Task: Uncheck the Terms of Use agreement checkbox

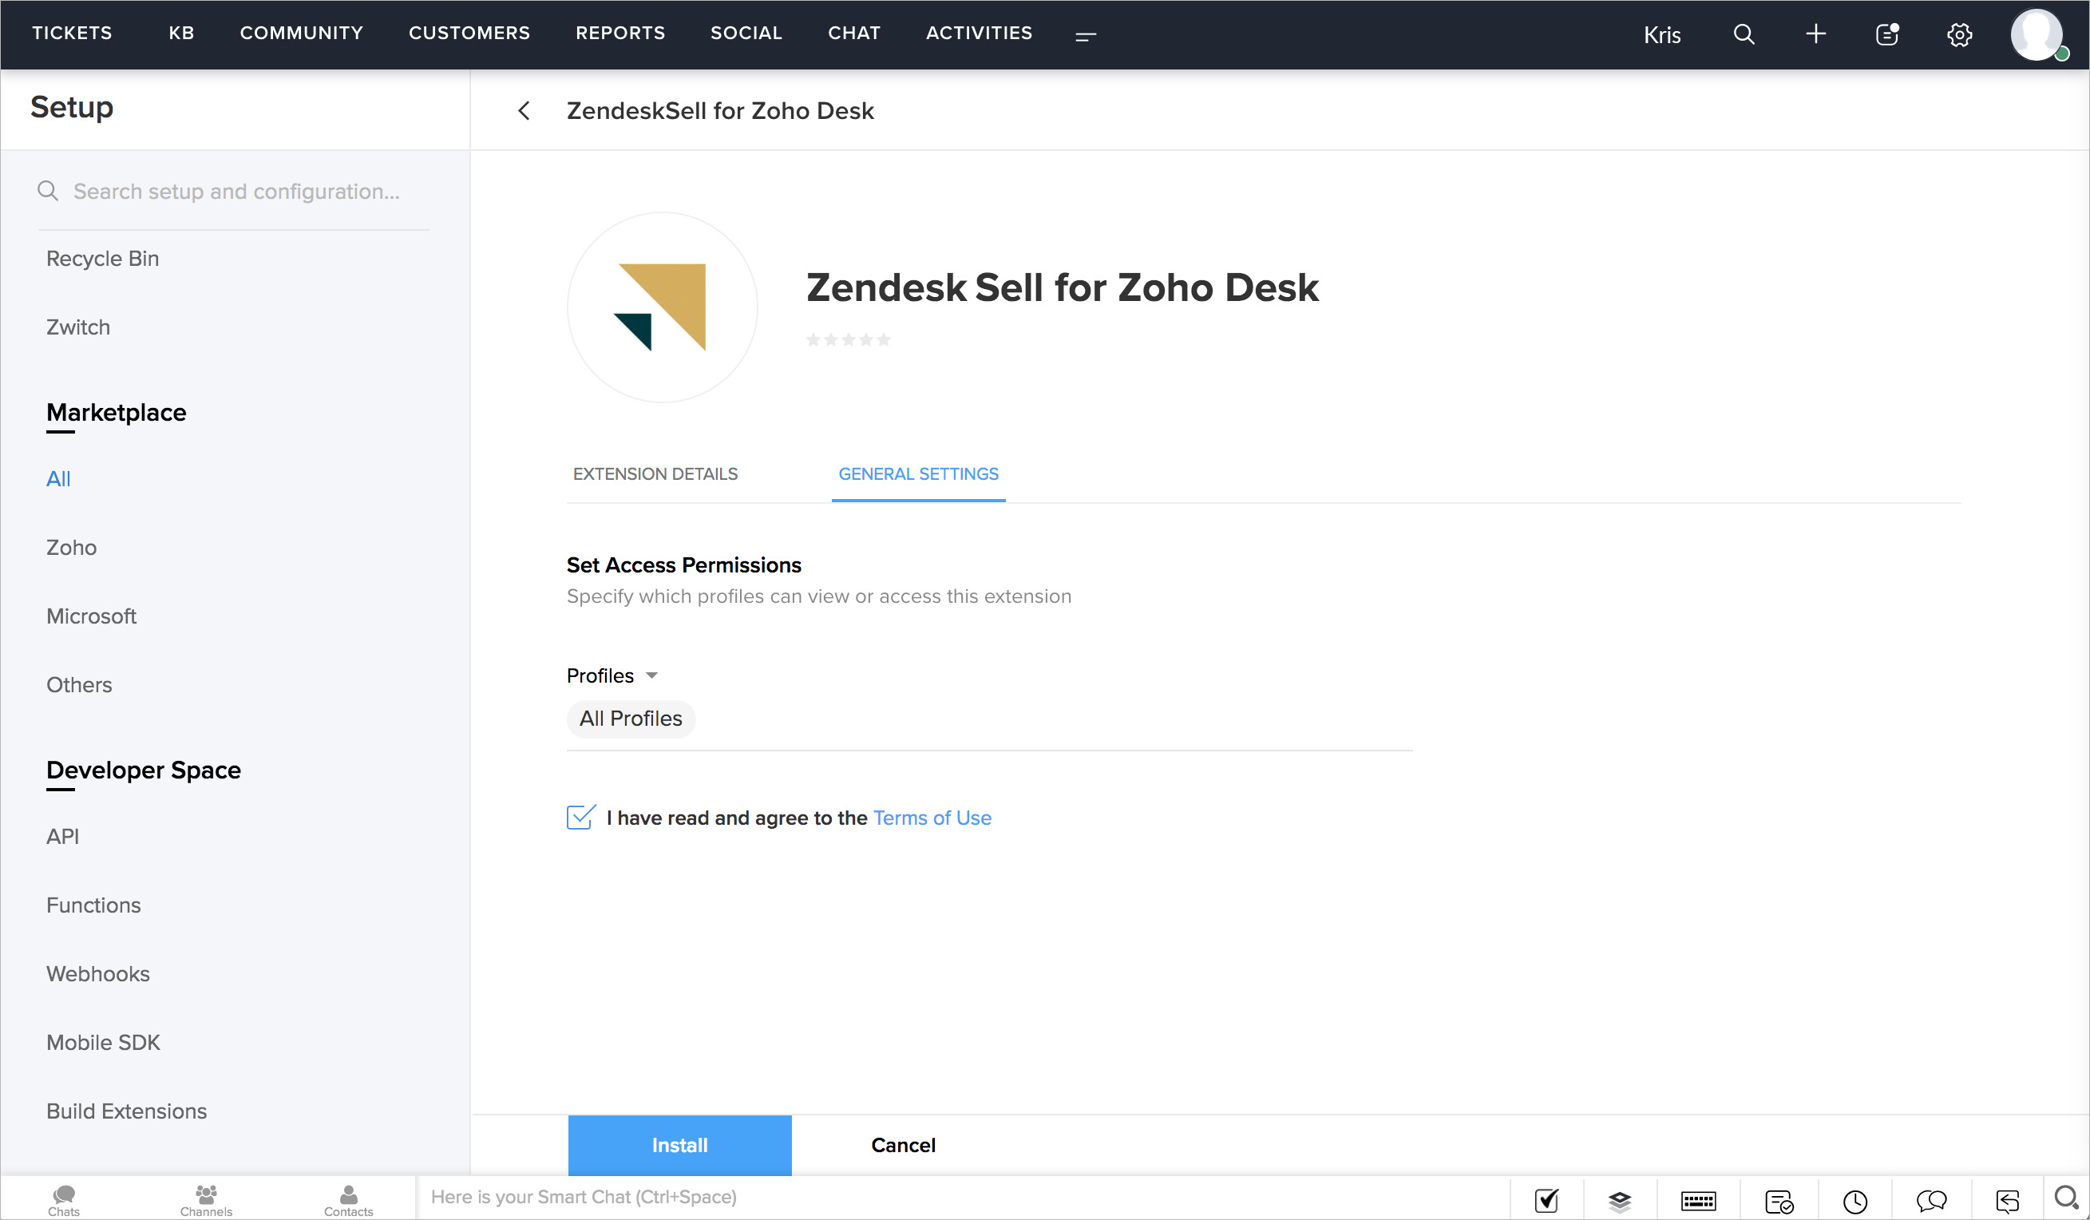Action: 580,818
